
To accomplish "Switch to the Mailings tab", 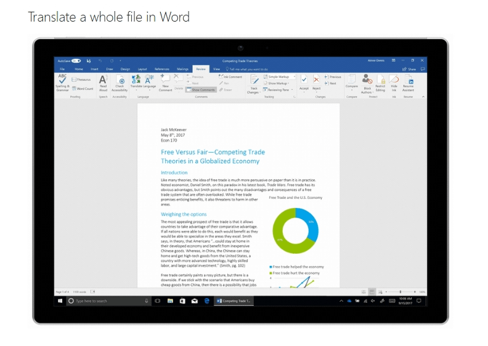I will (x=182, y=69).
